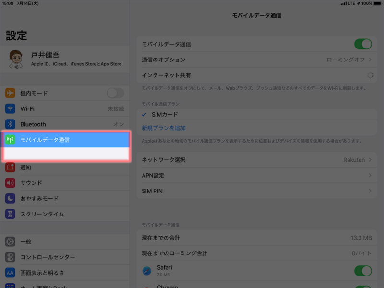
Task: Open ネットワーク選択 Rakuten chevron
Action: point(370,160)
